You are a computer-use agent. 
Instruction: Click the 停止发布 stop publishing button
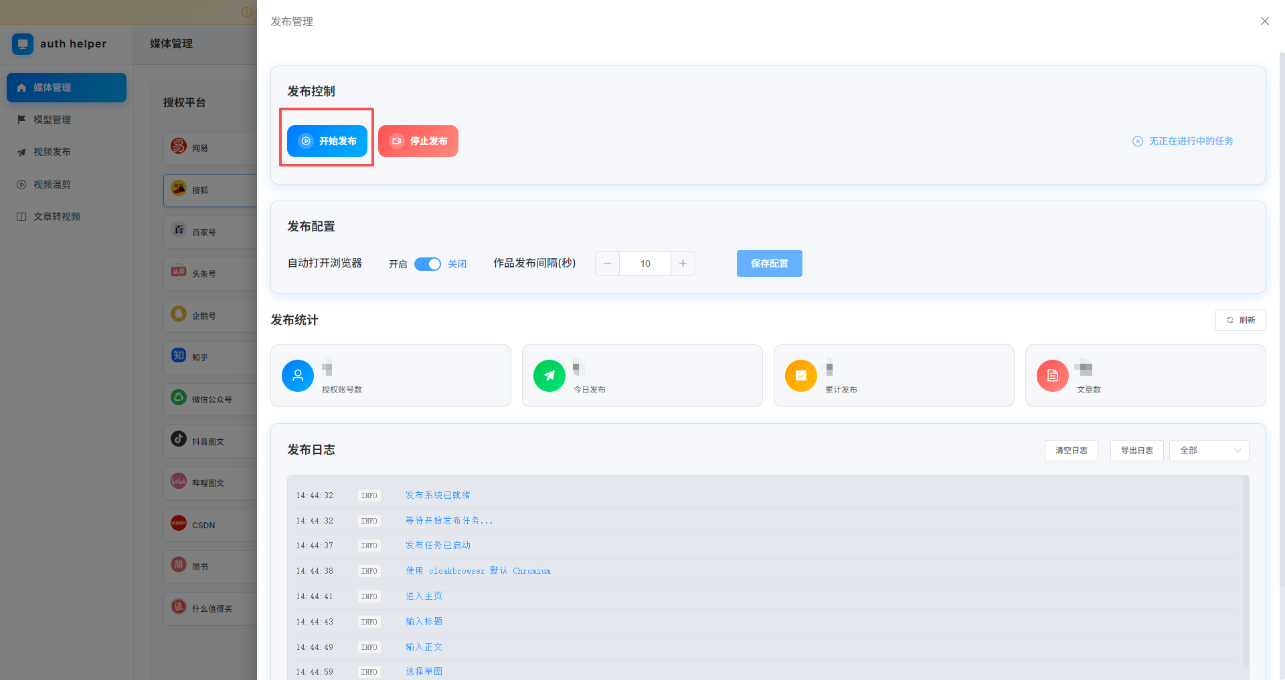(418, 141)
